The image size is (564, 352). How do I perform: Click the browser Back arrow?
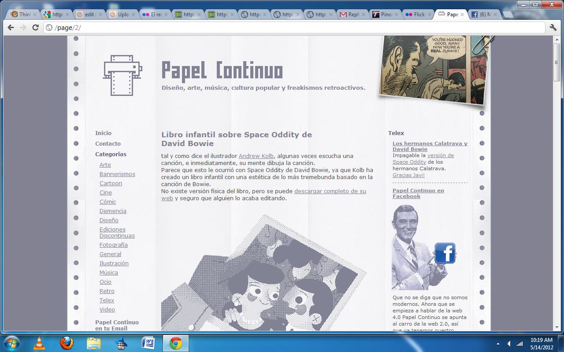pos(11,27)
